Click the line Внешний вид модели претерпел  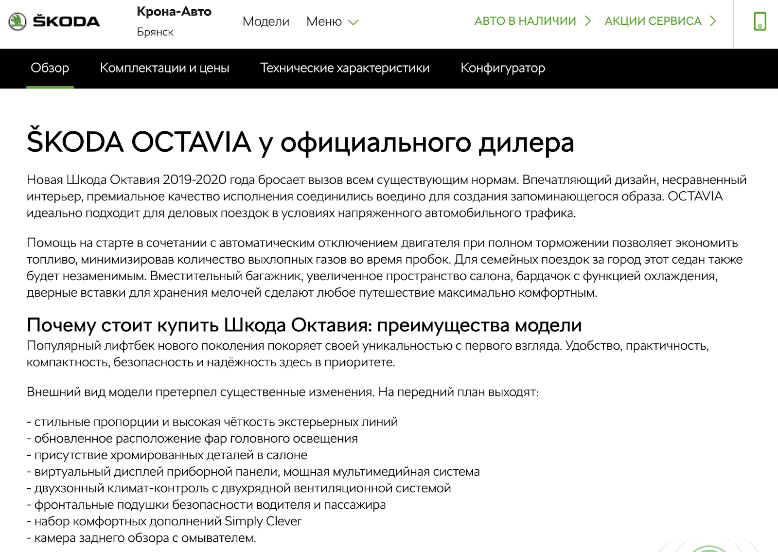(283, 392)
